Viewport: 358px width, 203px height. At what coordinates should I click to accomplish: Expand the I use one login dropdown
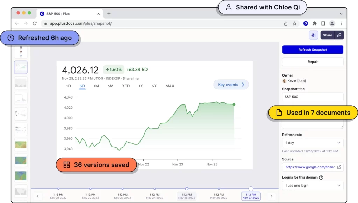coord(312,186)
